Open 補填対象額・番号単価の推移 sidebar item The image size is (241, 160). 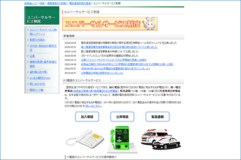point(43,64)
